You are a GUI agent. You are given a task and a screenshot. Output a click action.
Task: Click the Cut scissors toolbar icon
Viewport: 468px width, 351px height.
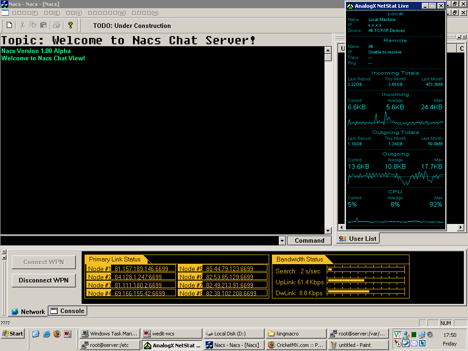click(22, 26)
